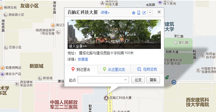This screenshot has height=112, width=216.
Task: Click 鲍烤生蚝 restaurant icon
Action: [x=1, y=8]
